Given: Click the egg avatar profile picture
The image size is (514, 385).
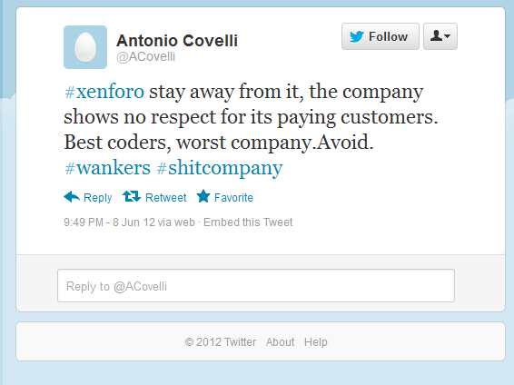Looking at the screenshot, I should 85,47.
